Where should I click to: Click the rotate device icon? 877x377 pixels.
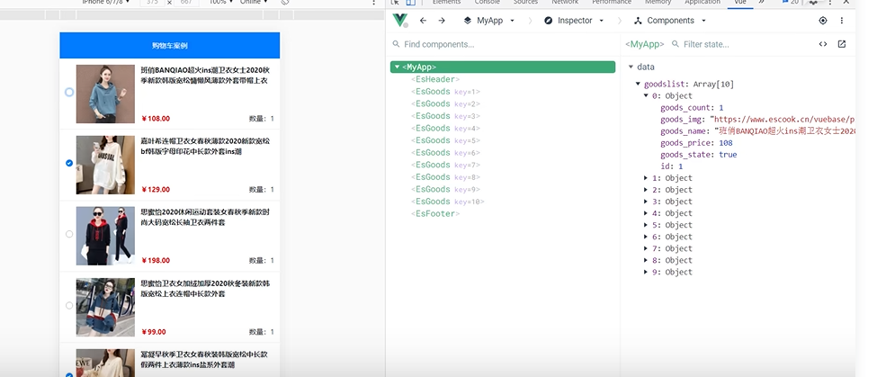[285, 2]
